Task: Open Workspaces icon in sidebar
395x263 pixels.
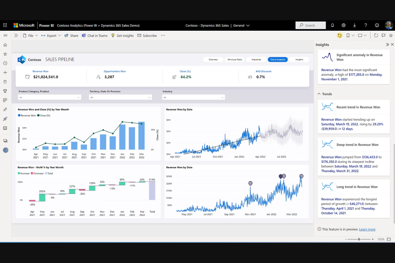Action: point(5,141)
